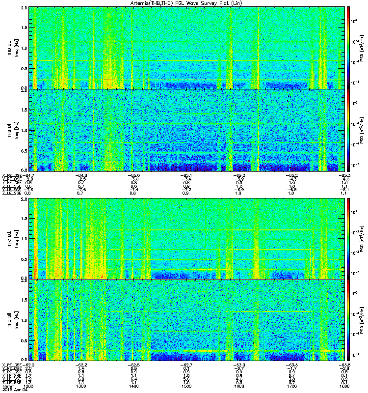Click the THB B-parallel spectrogram panel

pos(186,130)
